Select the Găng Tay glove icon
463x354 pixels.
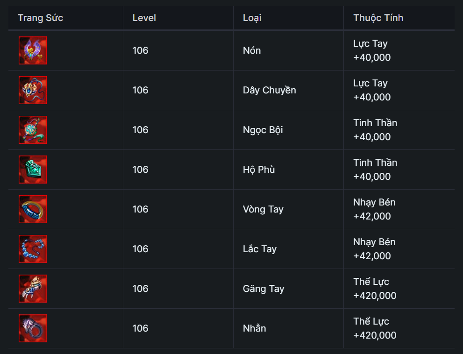(x=33, y=289)
